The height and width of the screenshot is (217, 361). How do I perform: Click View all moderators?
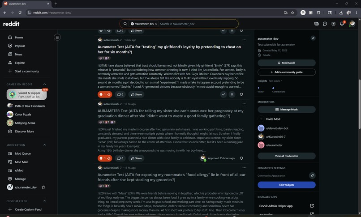pos(286,156)
